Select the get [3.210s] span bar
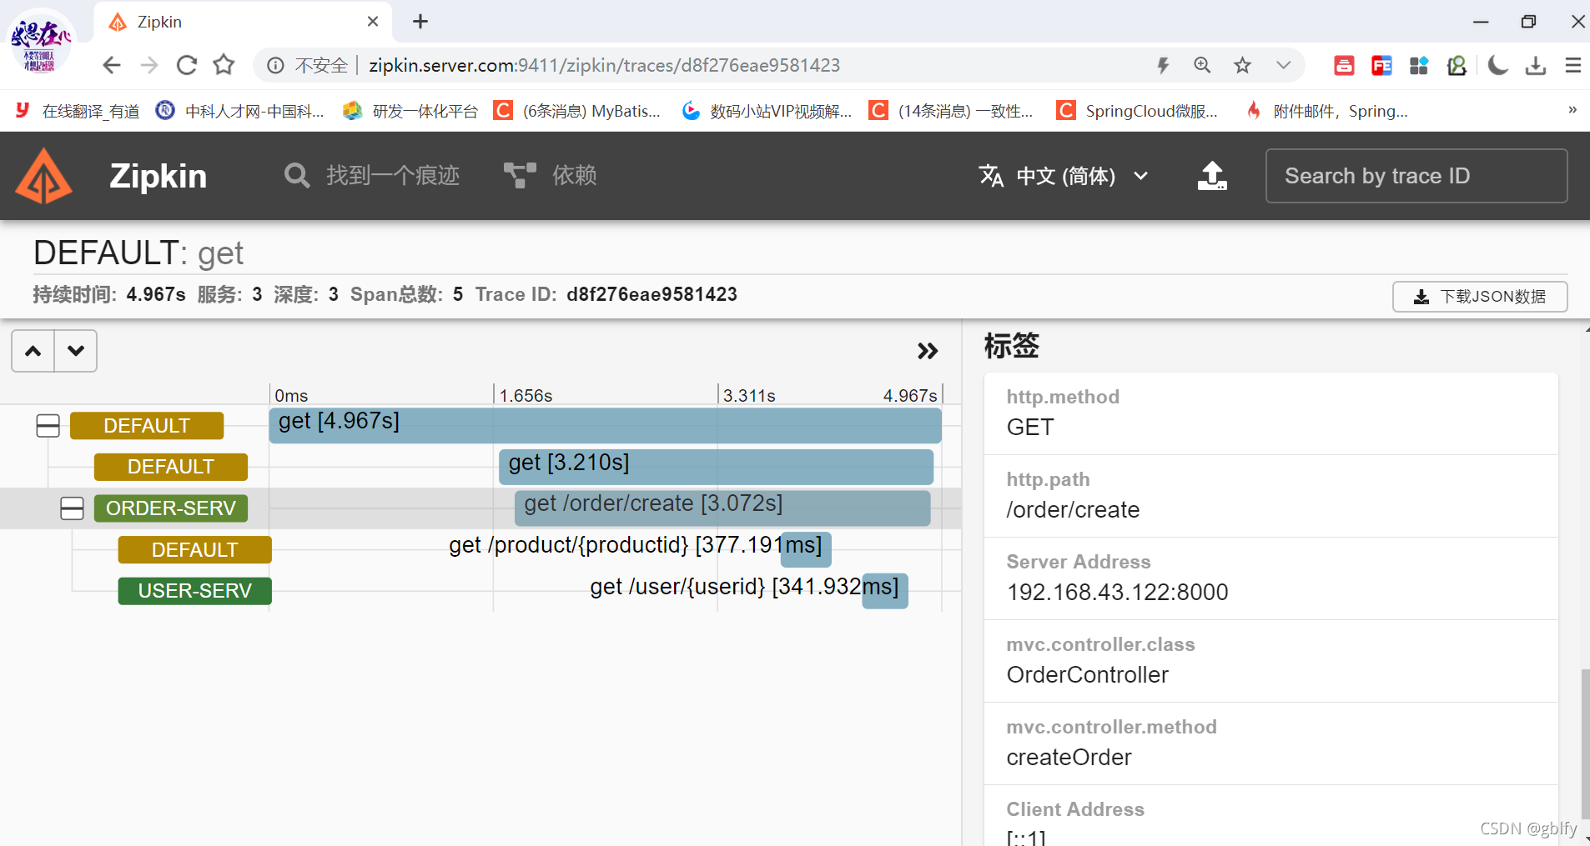The height and width of the screenshot is (846, 1590). [716, 467]
